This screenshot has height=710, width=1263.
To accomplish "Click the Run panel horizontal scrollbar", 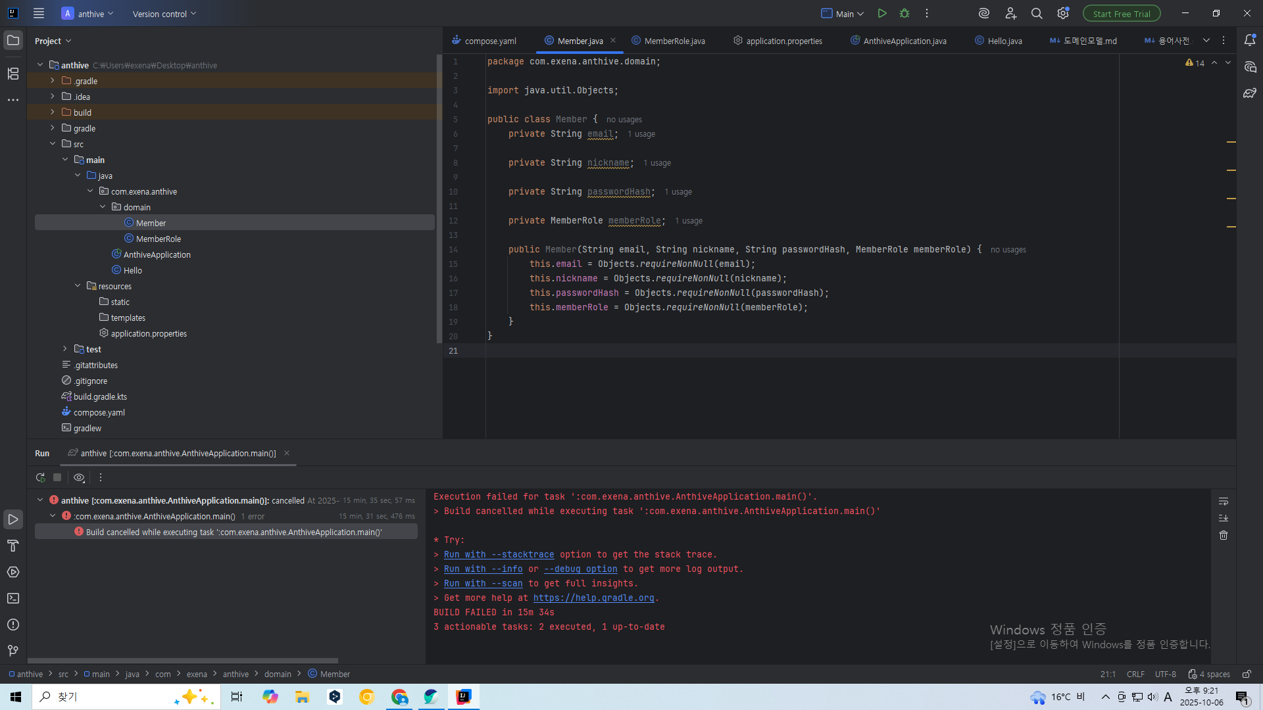I will pos(183,661).
